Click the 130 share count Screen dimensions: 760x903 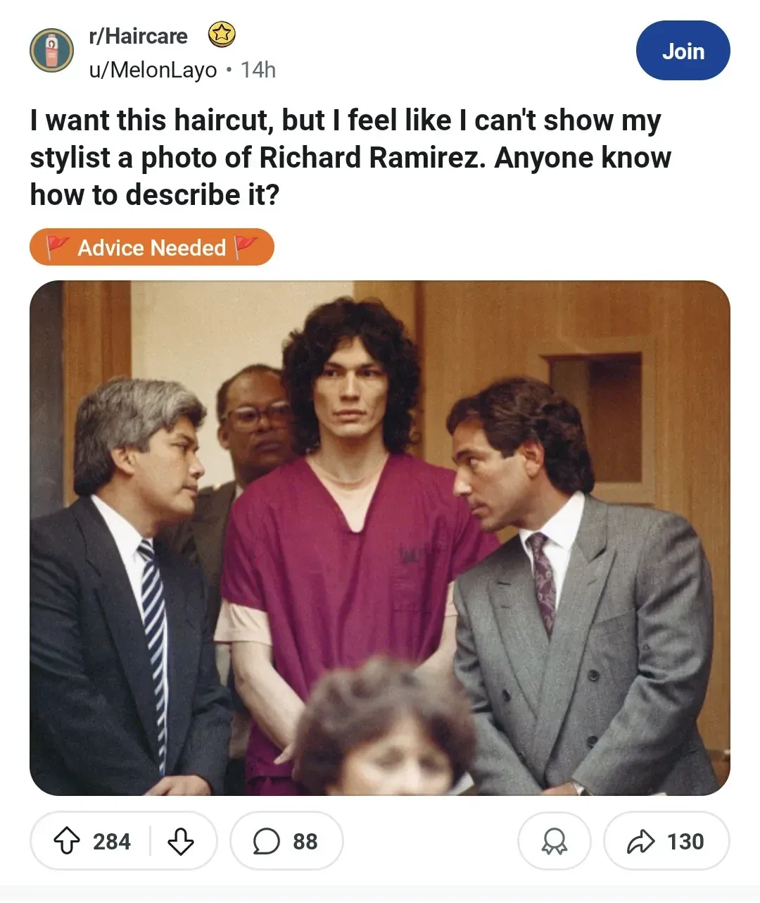click(x=685, y=841)
